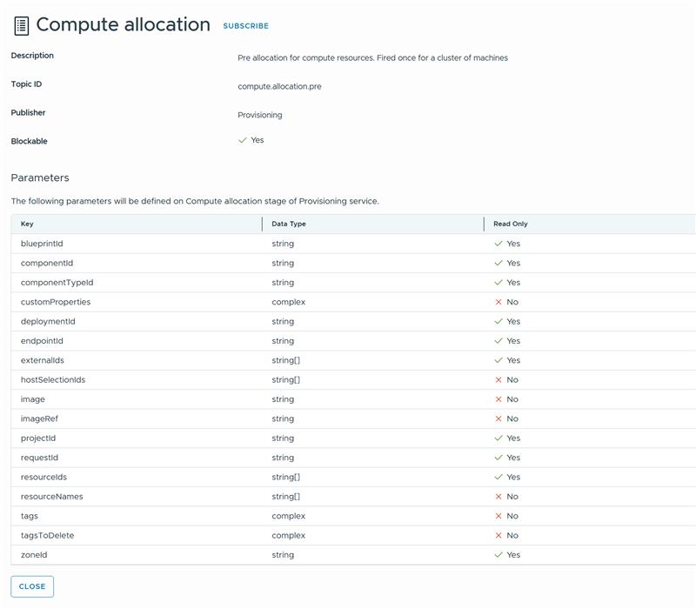Screen dimensions: 696x609
Task: Click the externalIds string[] data type cell
Action: coord(285,360)
